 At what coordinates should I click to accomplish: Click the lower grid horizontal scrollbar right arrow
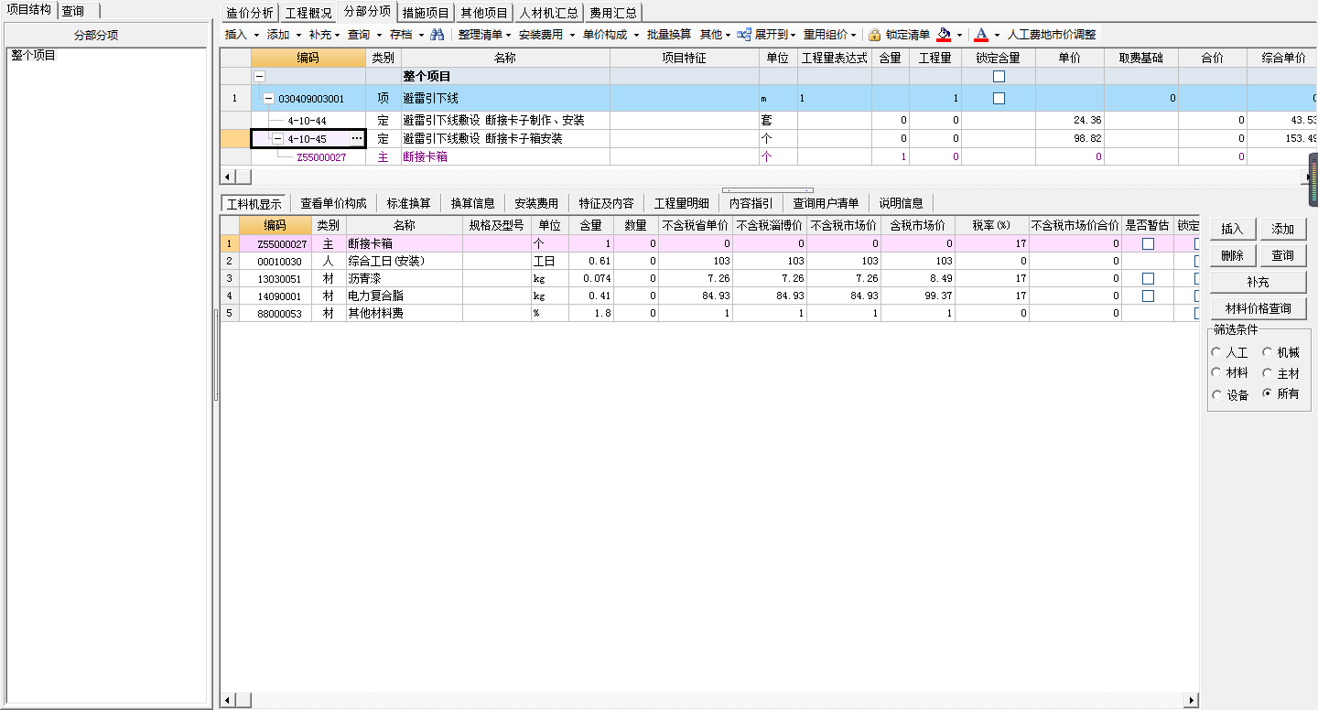point(1192,700)
